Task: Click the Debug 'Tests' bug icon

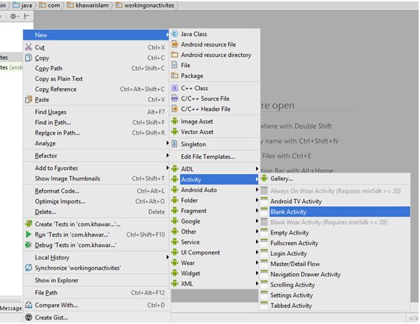Action: pyautogui.click(x=28, y=245)
